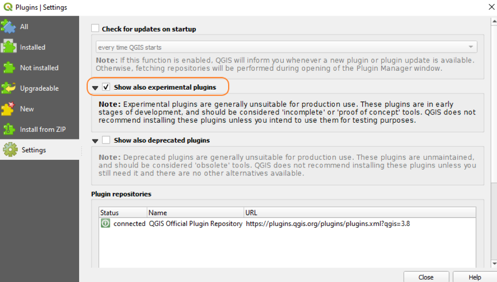Click the Help button
The height and width of the screenshot is (282, 497).
(x=475, y=277)
